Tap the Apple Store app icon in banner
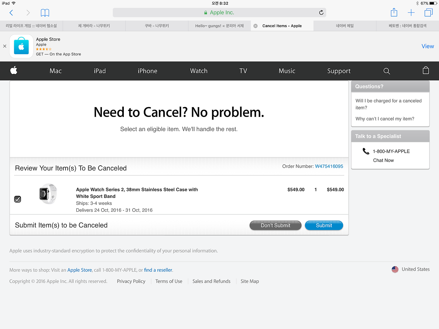Screen dimensions: 439x329 click(21, 46)
